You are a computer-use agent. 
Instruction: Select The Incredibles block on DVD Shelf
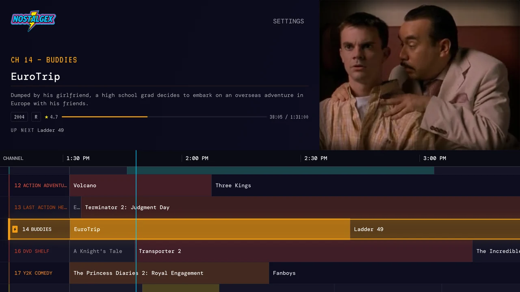(496, 251)
